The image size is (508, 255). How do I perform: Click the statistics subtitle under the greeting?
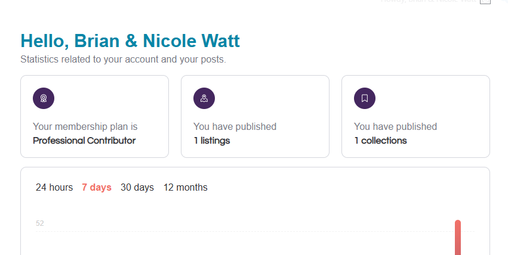123,60
